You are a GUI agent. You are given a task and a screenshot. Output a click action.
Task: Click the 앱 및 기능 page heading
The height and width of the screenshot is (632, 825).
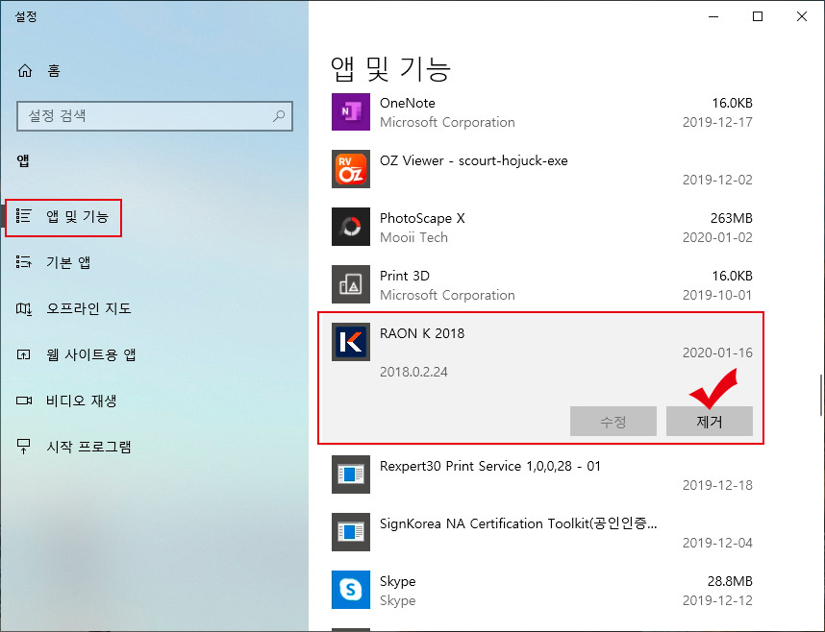(x=390, y=69)
